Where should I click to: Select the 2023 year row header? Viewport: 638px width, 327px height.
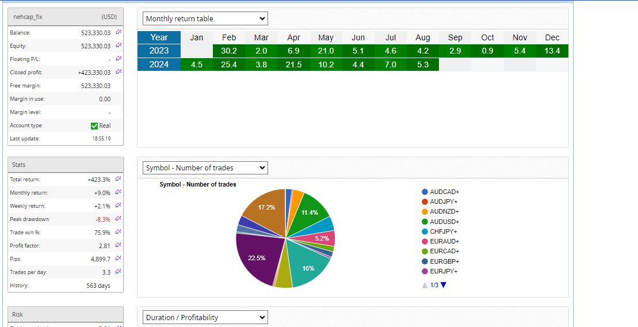pyautogui.click(x=159, y=51)
